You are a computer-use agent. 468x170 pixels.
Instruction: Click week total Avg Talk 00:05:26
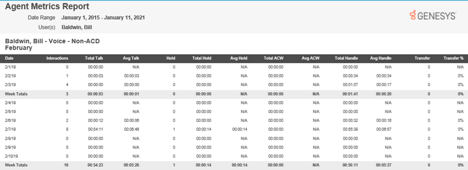131,165
